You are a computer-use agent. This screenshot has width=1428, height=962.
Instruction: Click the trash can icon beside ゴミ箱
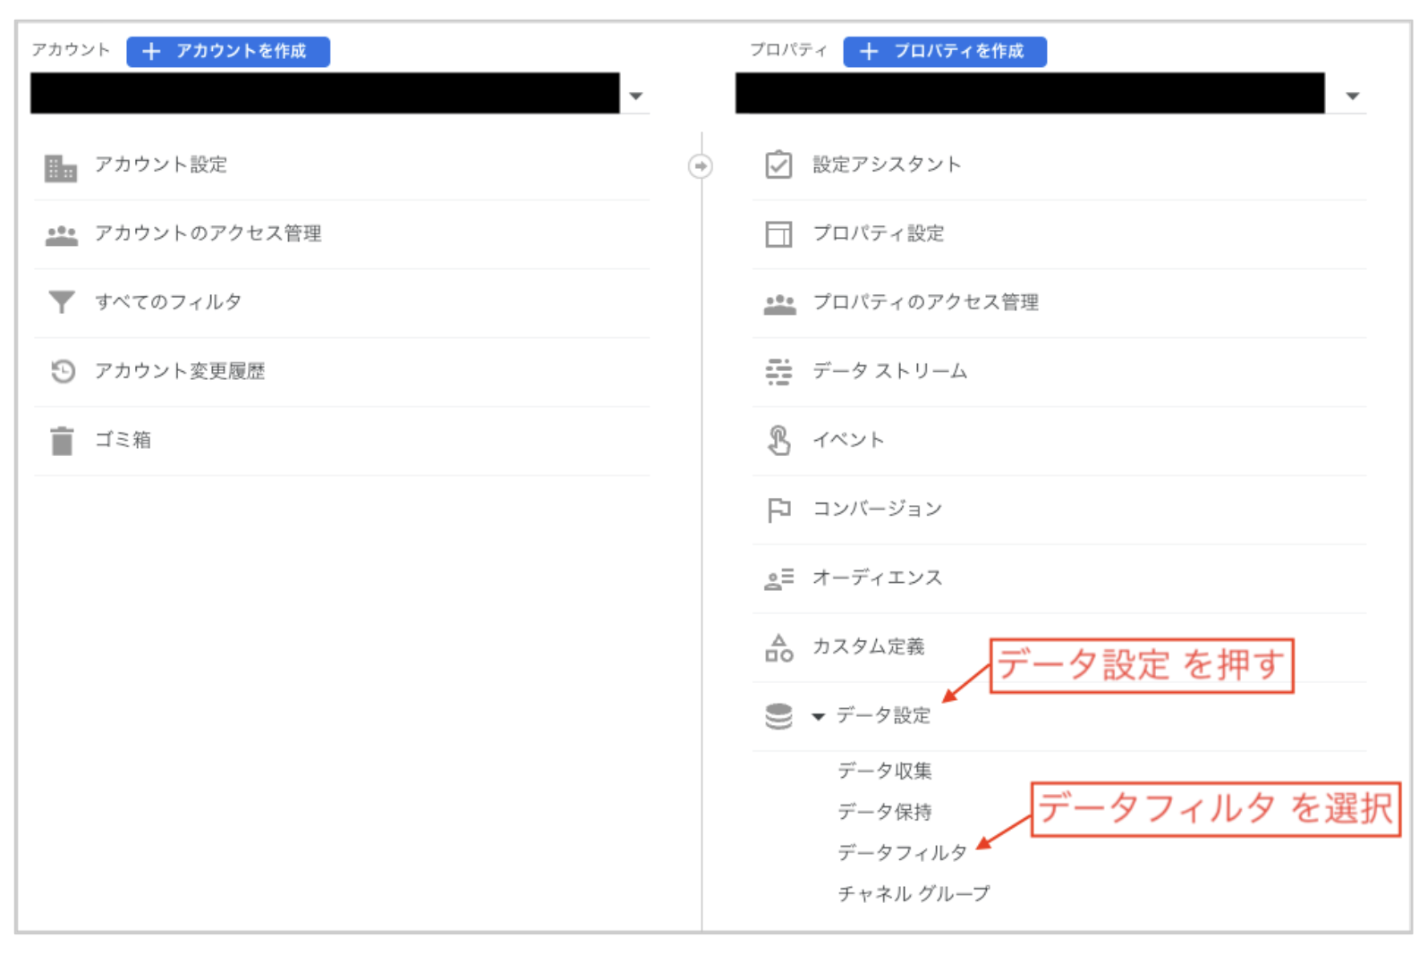click(x=62, y=441)
